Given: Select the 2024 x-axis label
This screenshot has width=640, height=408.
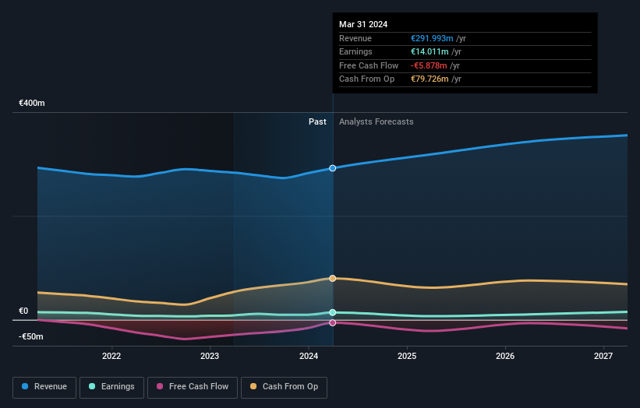Looking at the screenshot, I should coord(309,357).
